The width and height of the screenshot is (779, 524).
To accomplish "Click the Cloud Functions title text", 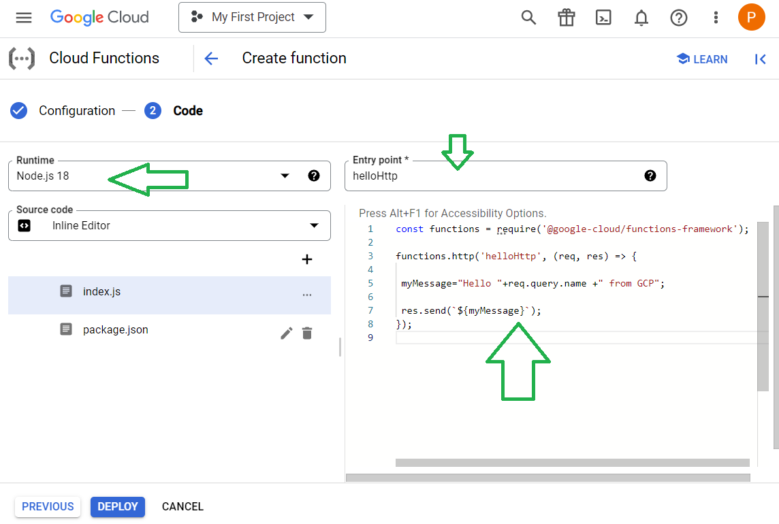I will 104,58.
